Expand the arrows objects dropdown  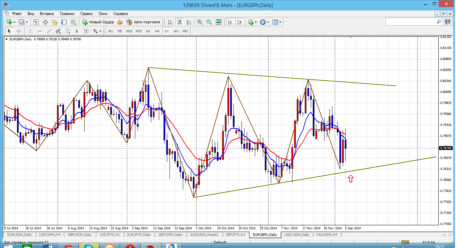100,31
